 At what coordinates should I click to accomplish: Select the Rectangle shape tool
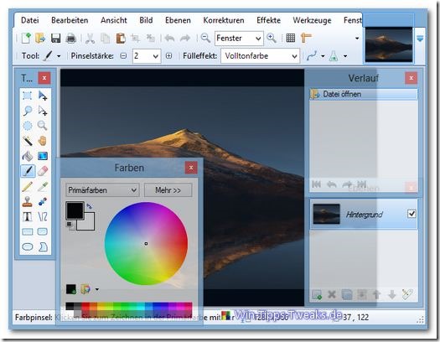coord(27,231)
